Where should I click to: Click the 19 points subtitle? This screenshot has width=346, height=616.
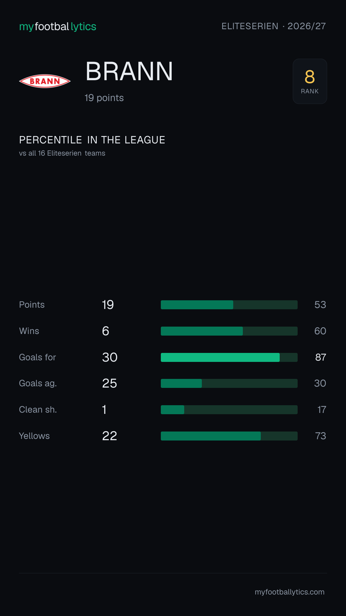coord(104,98)
